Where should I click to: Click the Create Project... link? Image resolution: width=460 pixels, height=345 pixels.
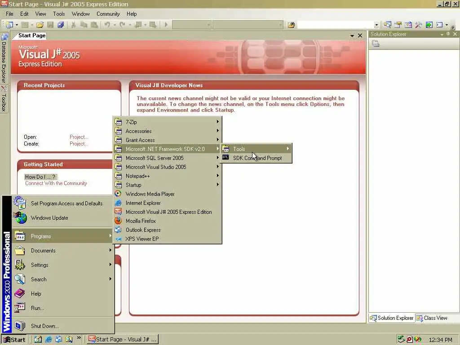pyautogui.click(x=79, y=144)
